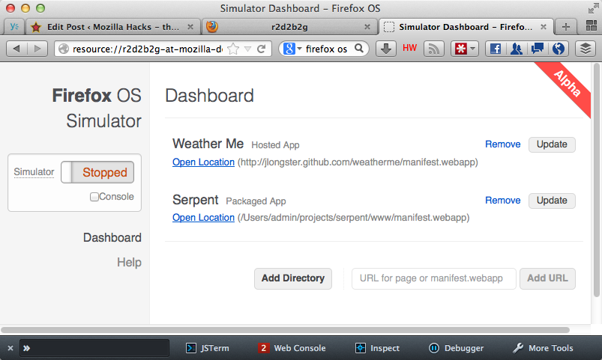Close the Simulator Dashboard tab
The width and height of the screenshot is (602, 360).
coord(544,27)
